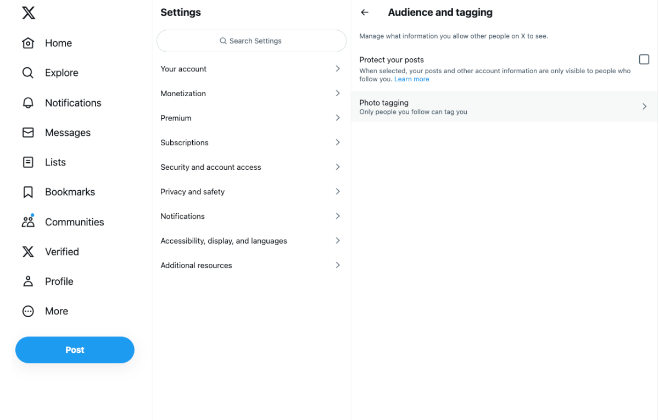Image resolution: width=659 pixels, height=420 pixels.
Task: Open More options via the ellipsis icon
Action: coord(28,311)
